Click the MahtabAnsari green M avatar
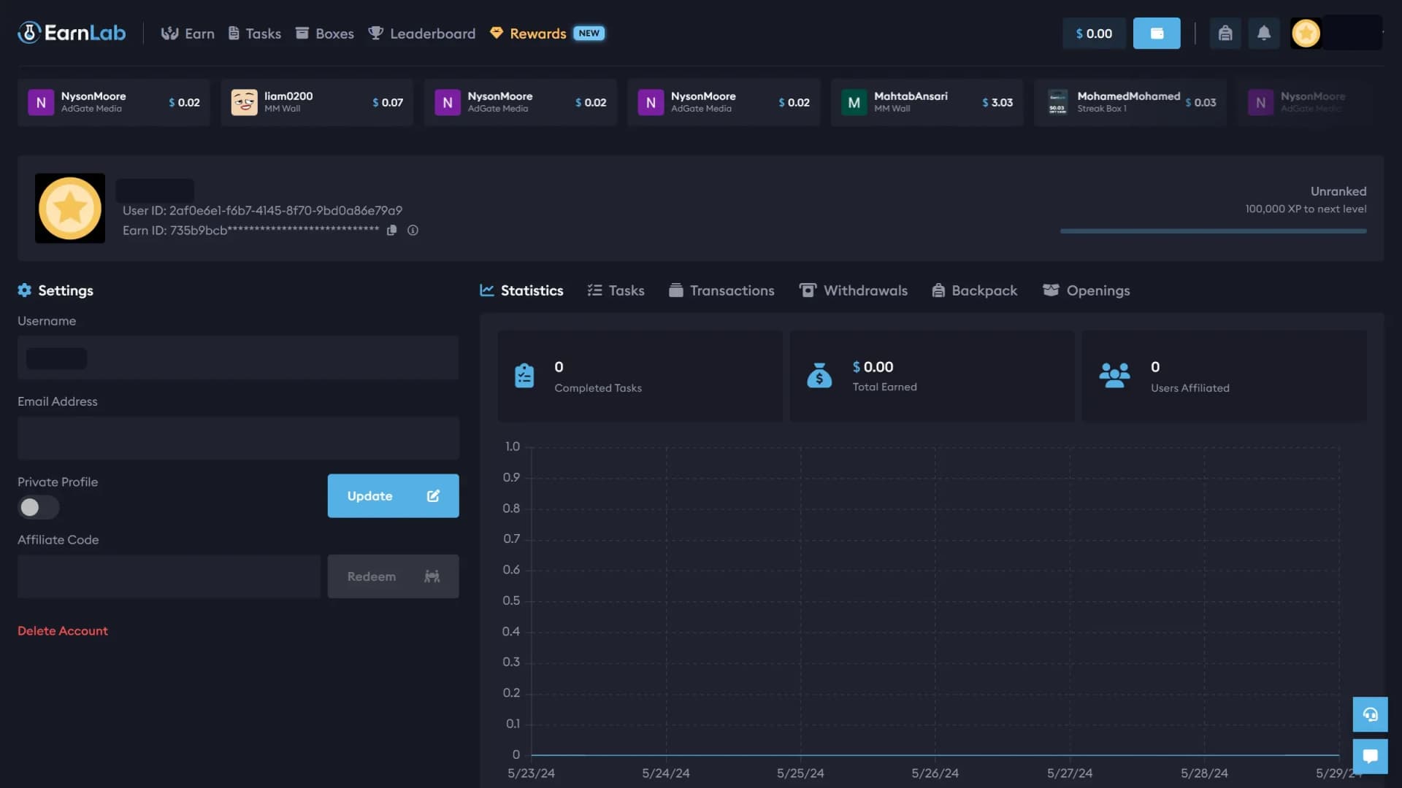 (x=854, y=102)
